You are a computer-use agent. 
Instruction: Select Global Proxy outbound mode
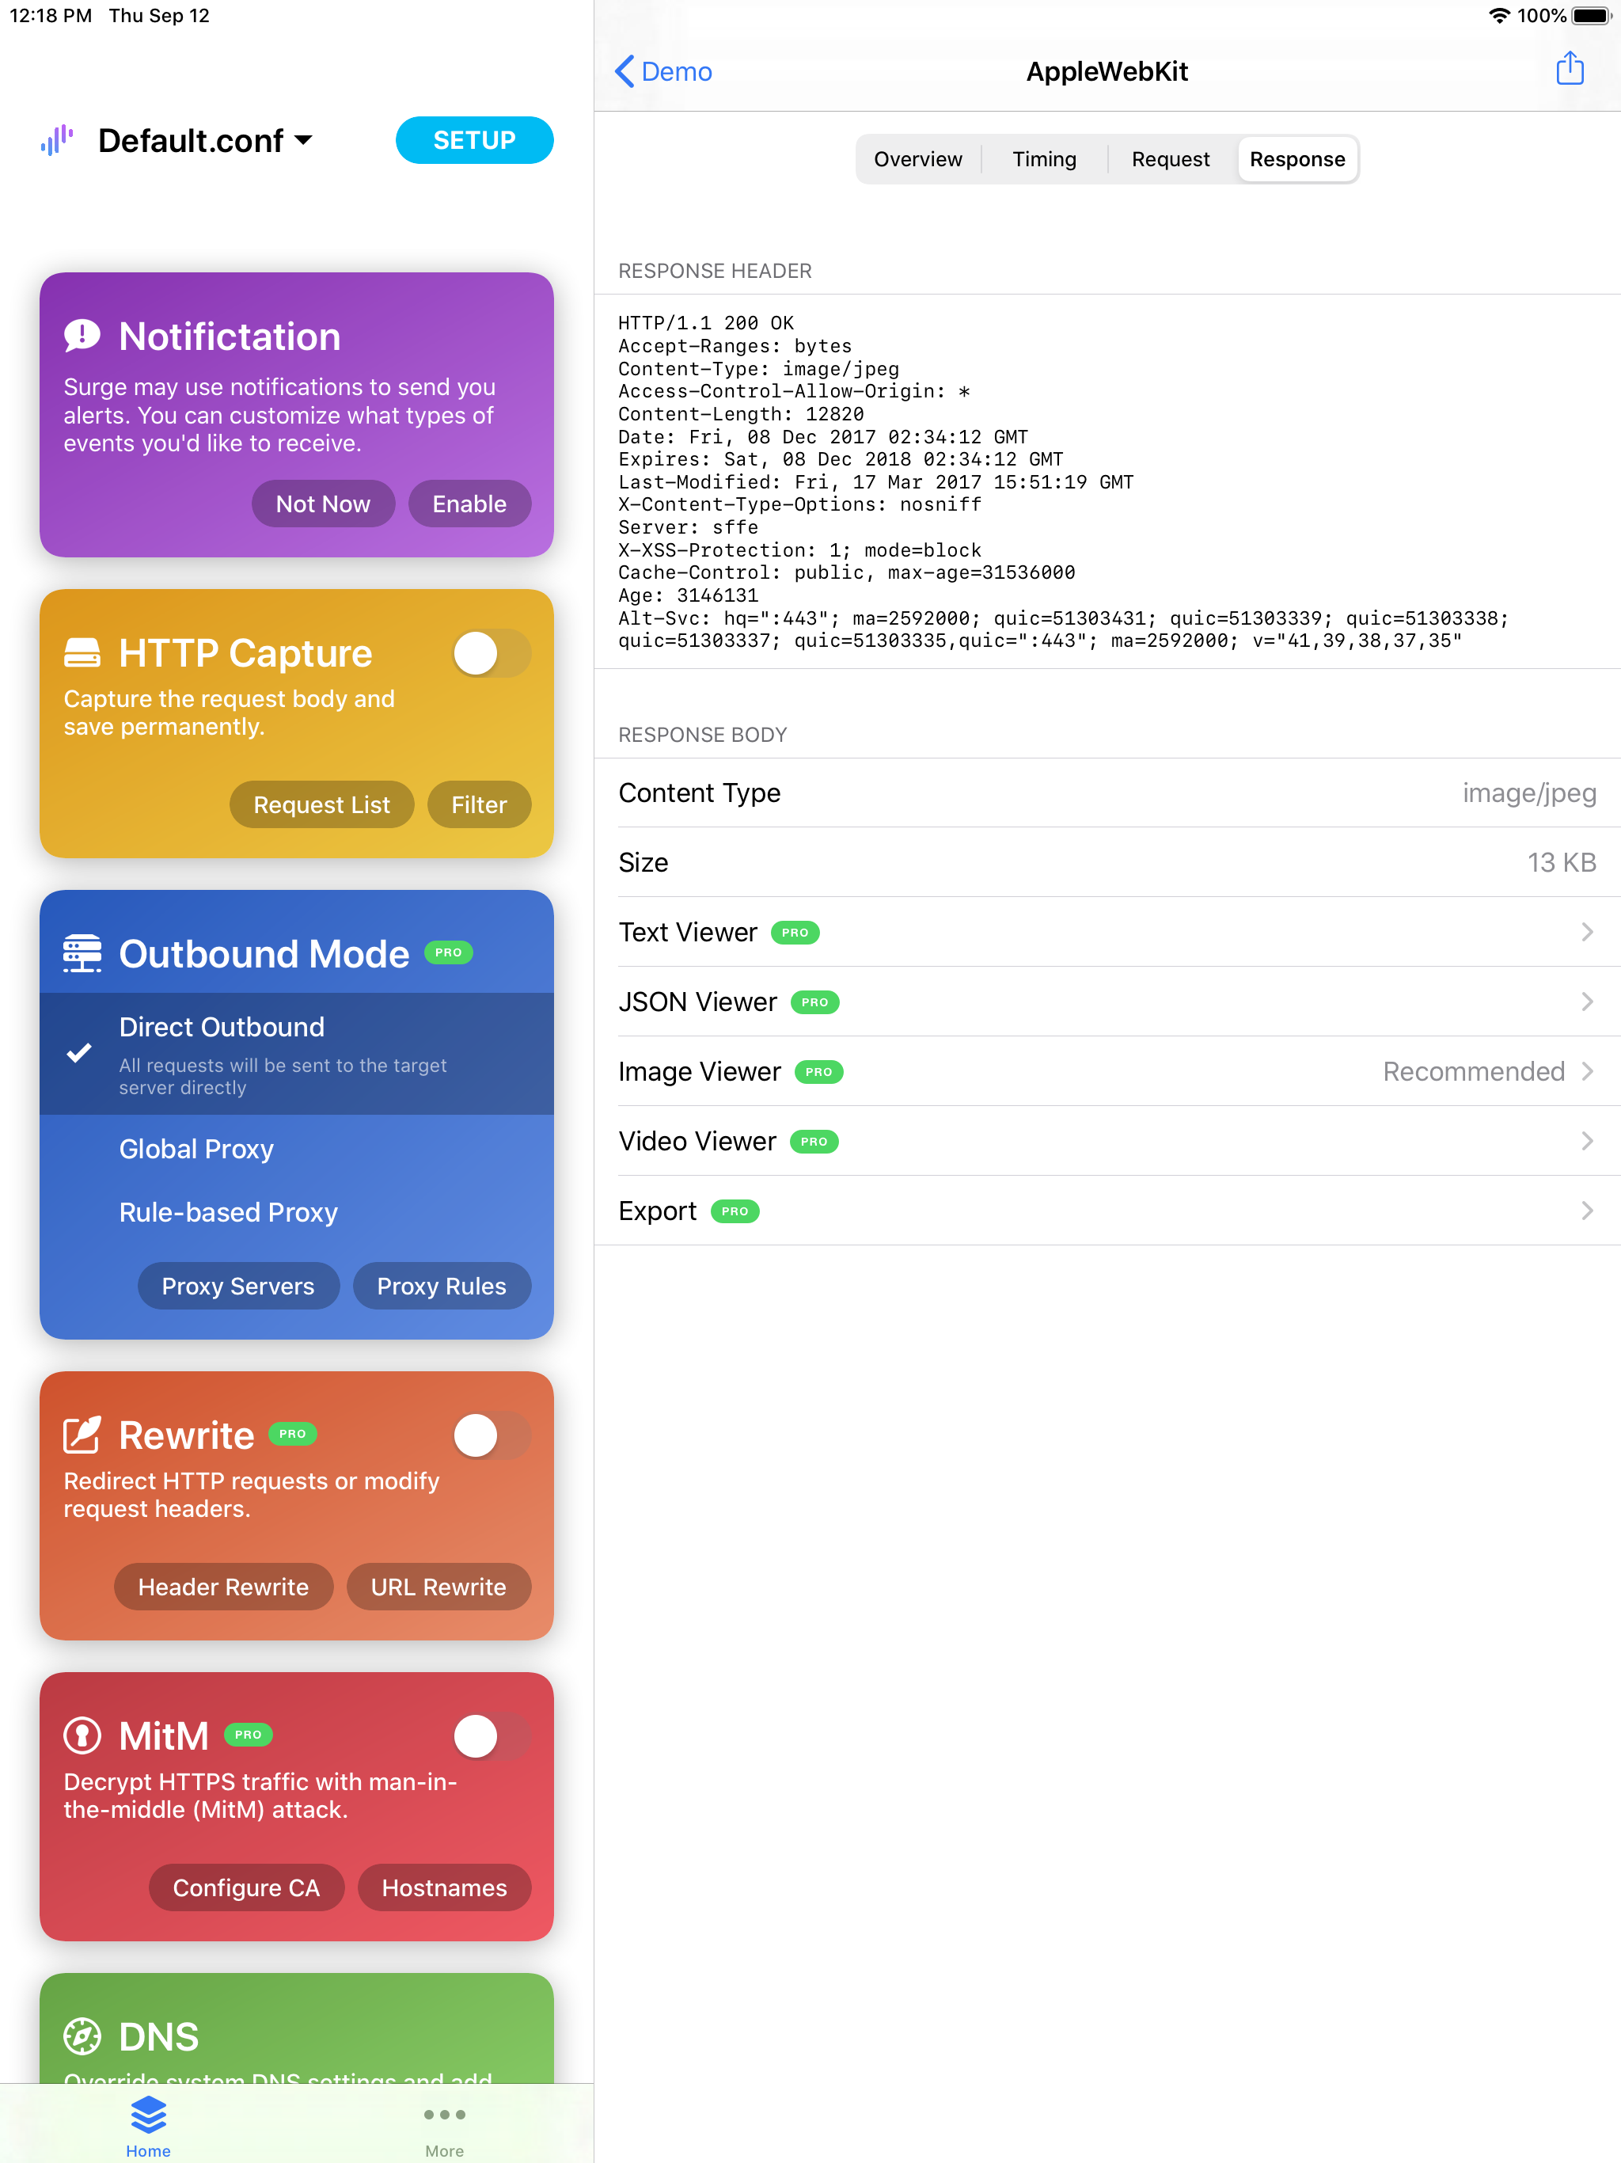pyautogui.click(x=196, y=1149)
